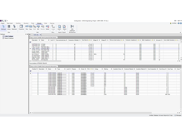
Task: Select Material Catalogue in the Catalogue tree
Action: pos(9,38)
